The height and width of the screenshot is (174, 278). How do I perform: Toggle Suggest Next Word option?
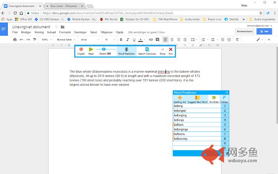pyautogui.click(x=197, y=99)
